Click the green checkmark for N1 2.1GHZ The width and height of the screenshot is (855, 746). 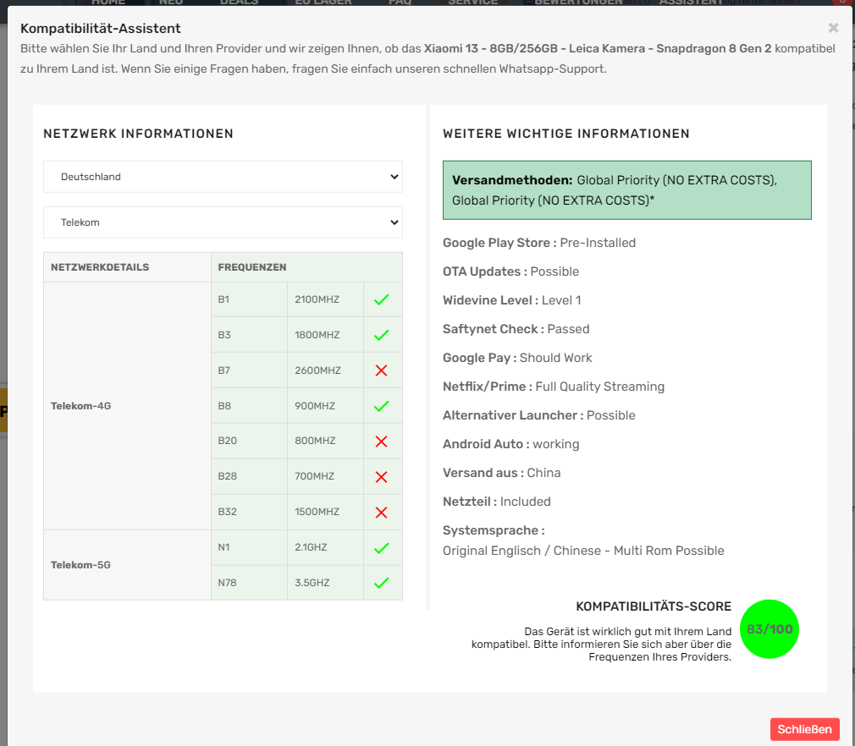381,548
